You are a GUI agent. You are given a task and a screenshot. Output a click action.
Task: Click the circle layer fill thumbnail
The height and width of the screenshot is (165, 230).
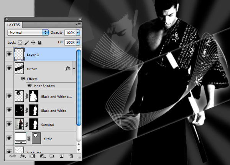coord(21,138)
